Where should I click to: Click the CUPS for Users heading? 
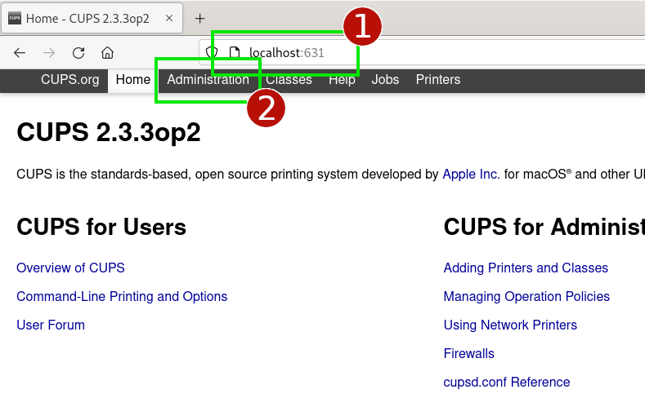click(101, 227)
